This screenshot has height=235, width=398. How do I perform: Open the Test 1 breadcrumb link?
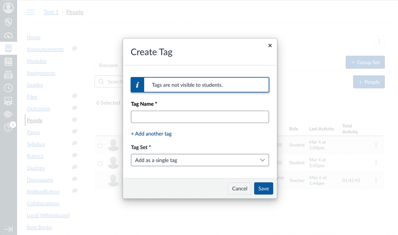coord(51,12)
